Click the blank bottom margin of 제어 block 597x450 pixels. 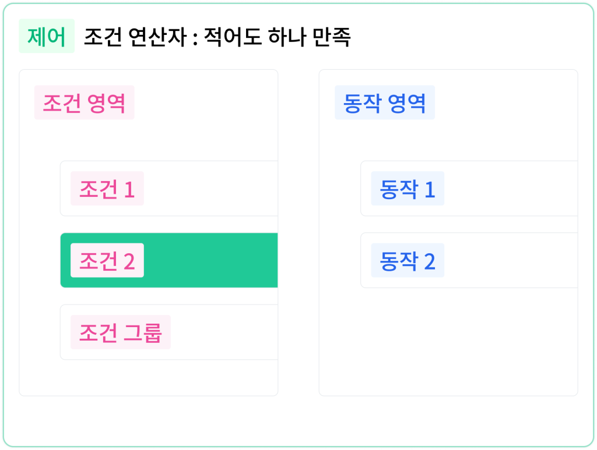tap(298, 421)
